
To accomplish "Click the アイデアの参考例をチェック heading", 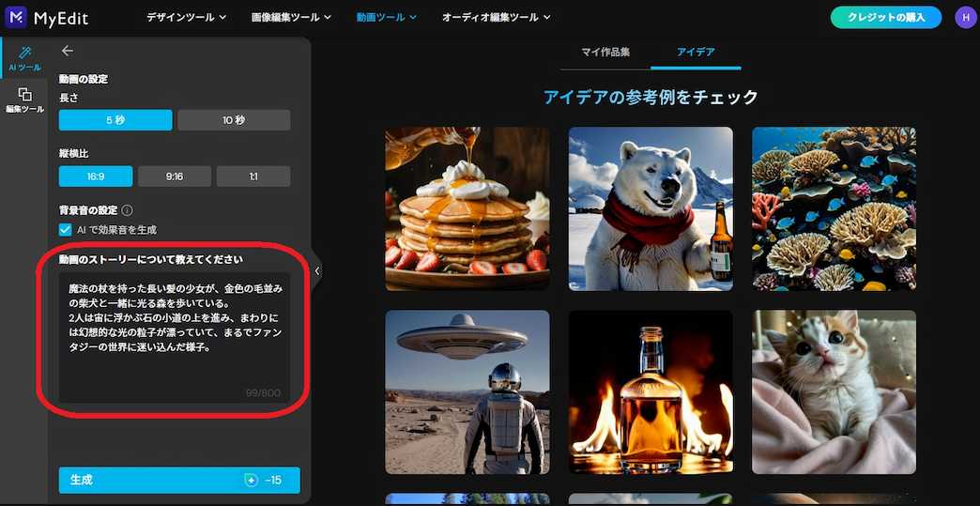I will pos(651,98).
